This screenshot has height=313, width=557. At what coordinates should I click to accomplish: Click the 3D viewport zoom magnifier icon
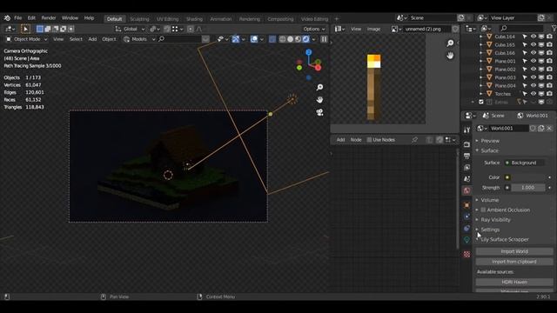[x=319, y=87]
